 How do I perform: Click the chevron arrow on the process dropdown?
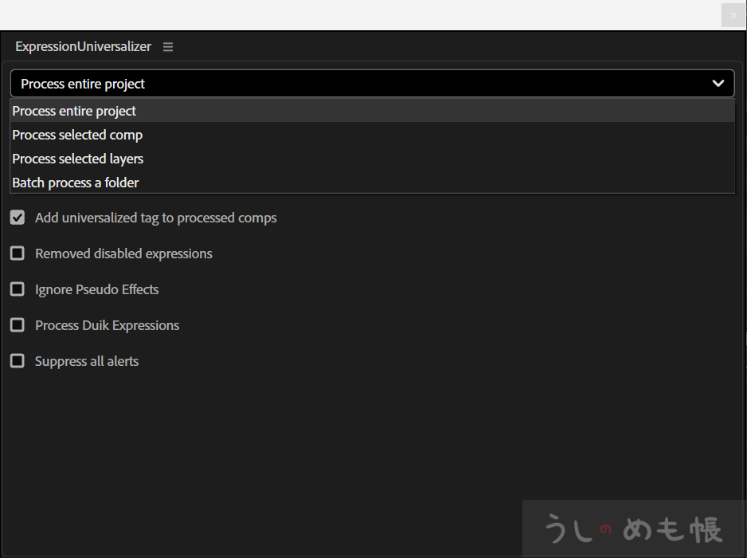click(x=718, y=84)
